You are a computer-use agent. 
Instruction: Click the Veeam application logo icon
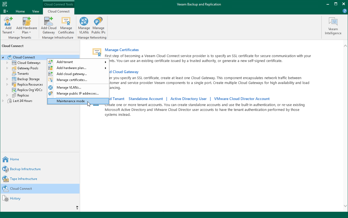(5, 4)
